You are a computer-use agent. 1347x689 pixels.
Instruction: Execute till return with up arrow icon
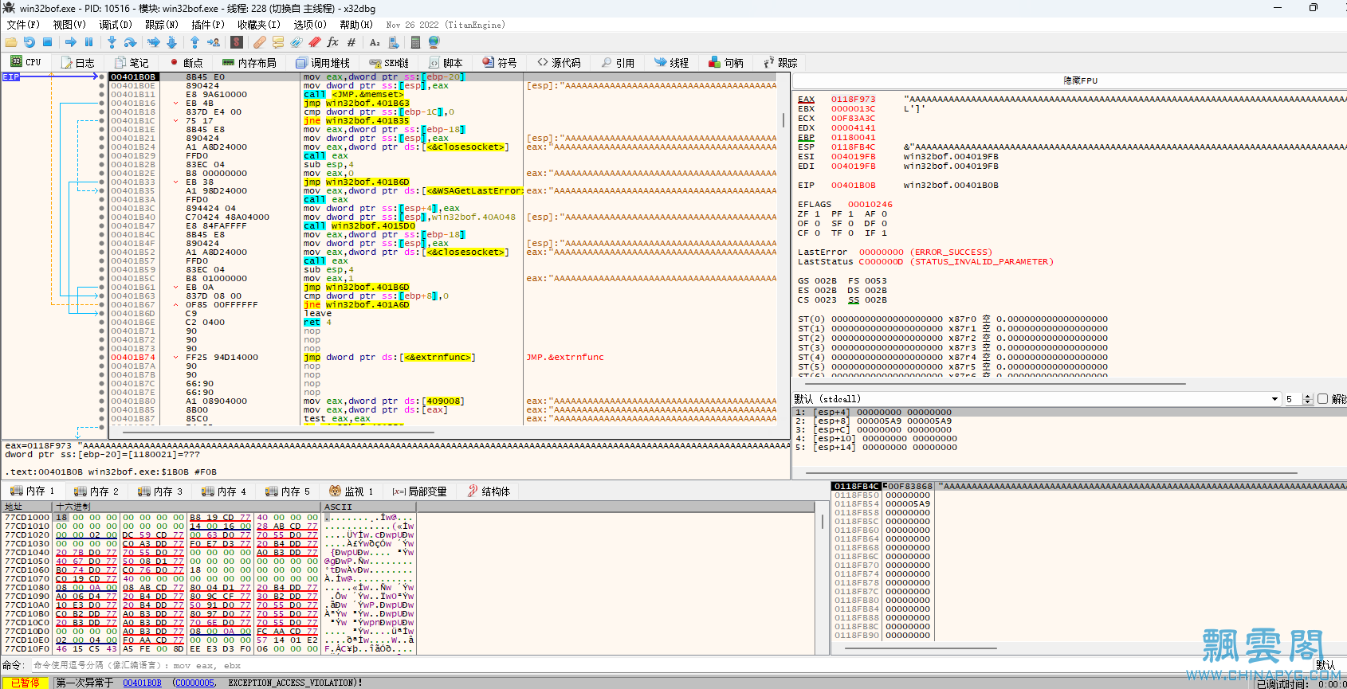[x=194, y=42]
